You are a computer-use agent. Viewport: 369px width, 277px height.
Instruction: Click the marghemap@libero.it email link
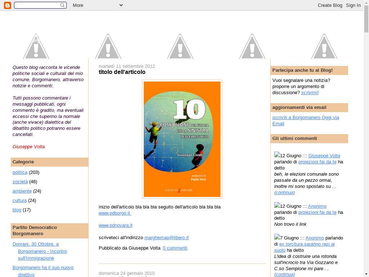(x=166, y=238)
